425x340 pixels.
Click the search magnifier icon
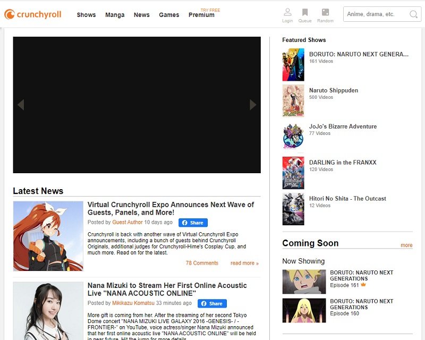[x=413, y=14]
